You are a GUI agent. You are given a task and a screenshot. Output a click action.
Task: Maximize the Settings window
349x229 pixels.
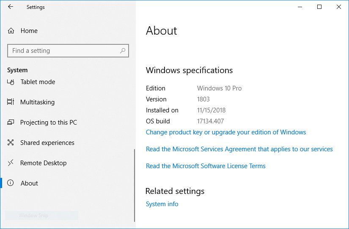click(319, 7)
